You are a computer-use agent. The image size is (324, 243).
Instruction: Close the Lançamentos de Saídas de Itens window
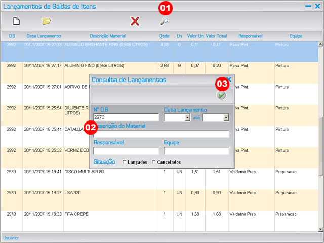pyautogui.click(x=317, y=7)
